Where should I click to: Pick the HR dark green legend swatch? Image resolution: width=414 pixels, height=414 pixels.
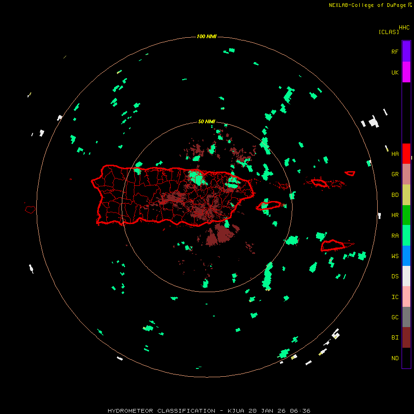coord(406,215)
